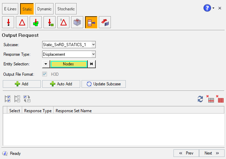Click the red arrow over mesh icon
The image size is (226, 159).
[x=105, y=22]
